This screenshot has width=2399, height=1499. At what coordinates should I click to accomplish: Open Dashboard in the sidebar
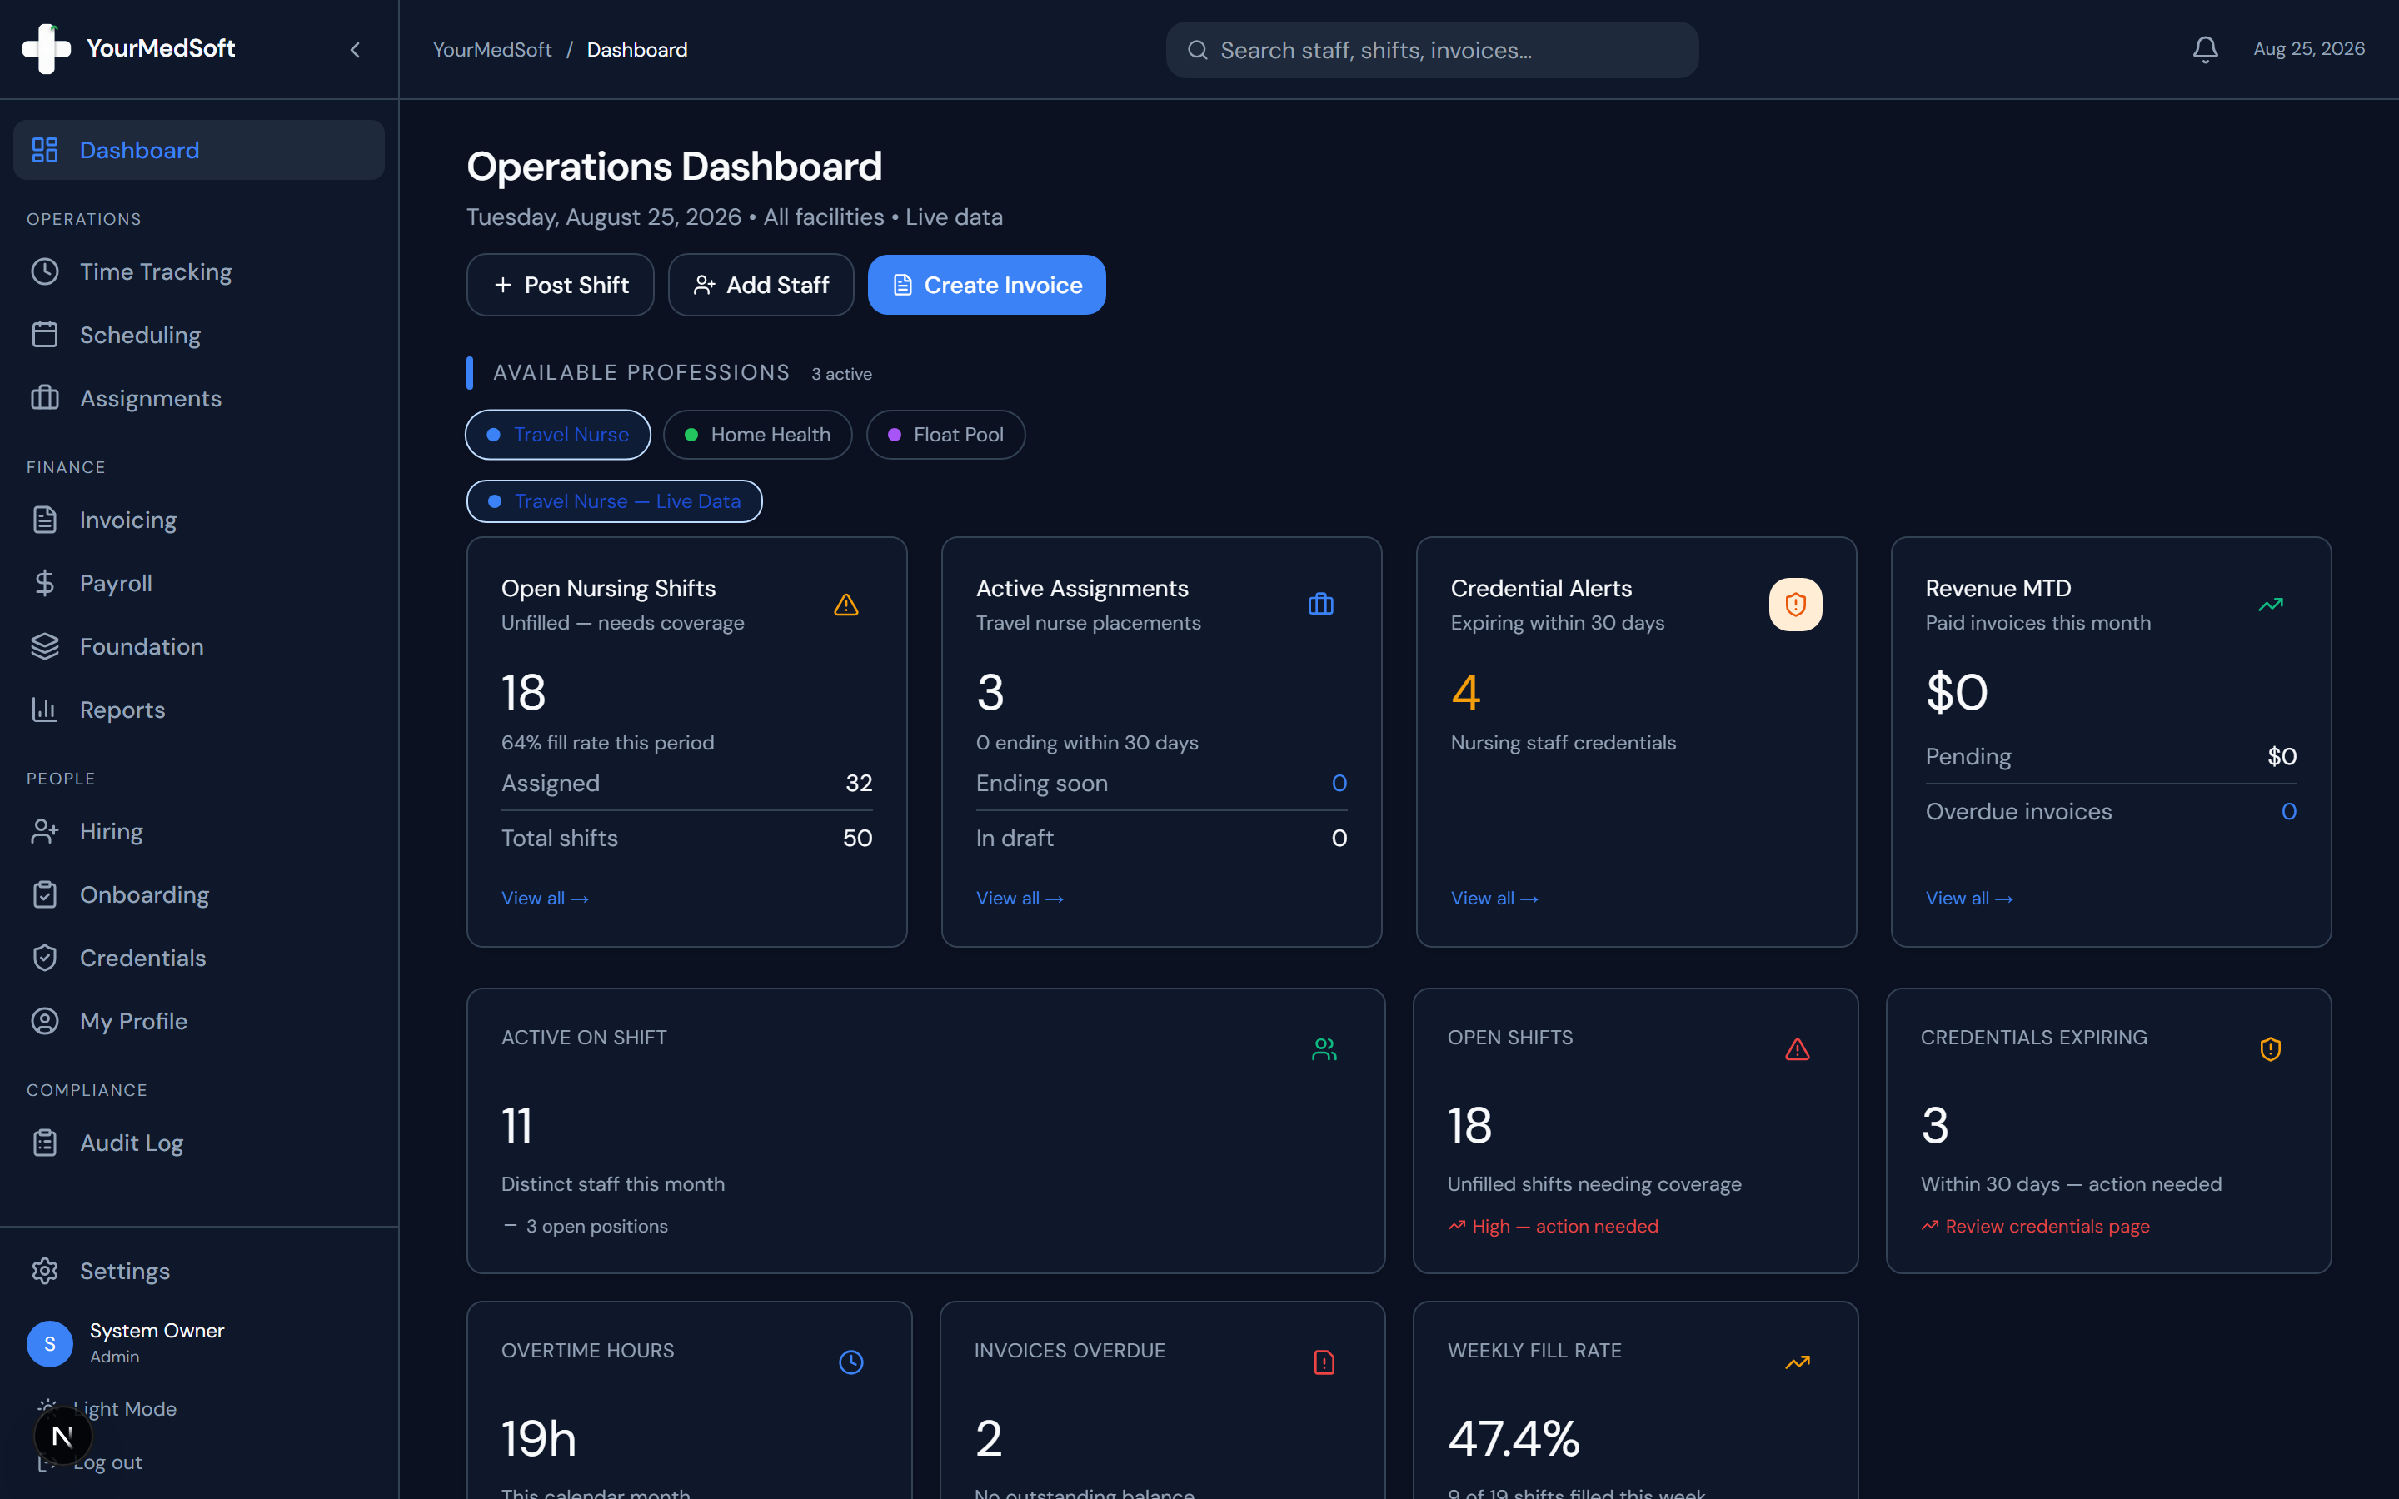tap(198, 150)
